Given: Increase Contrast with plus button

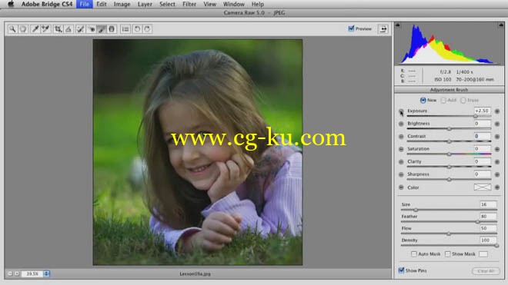Looking at the screenshot, I should coord(497,137).
